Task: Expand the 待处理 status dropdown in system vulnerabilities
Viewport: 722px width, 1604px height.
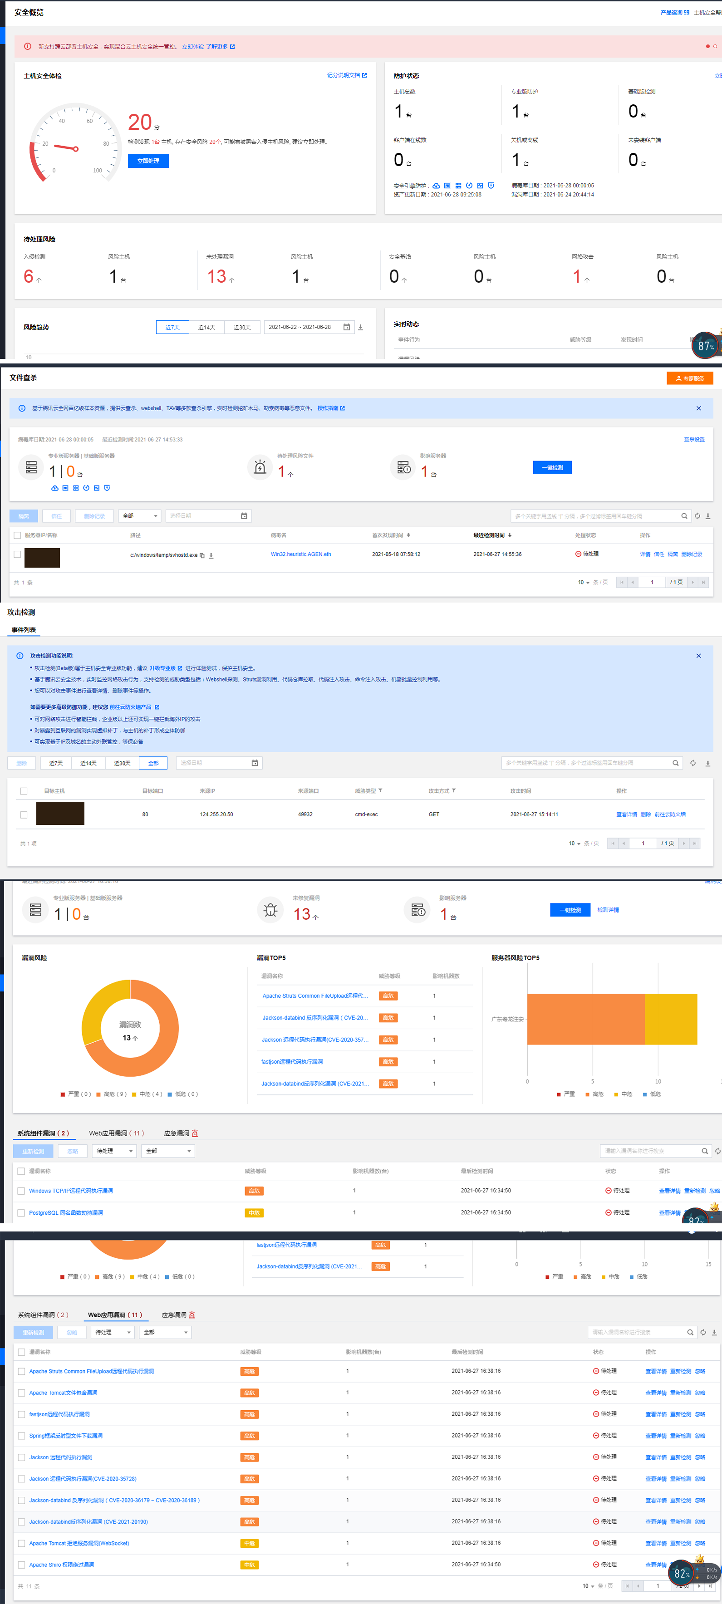Action: pyautogui.click(x=113, y=1151)
